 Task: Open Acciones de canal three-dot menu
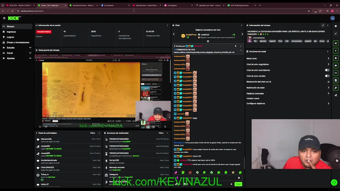point(328,51)
